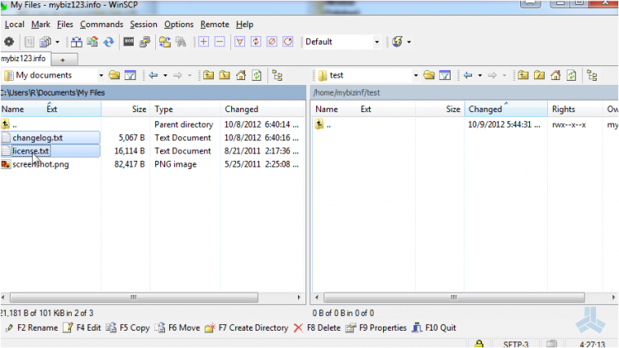Click the remote panel filter icon
Image resolution: width=619 pixels, height=348 pixels.
coord(445,75)
